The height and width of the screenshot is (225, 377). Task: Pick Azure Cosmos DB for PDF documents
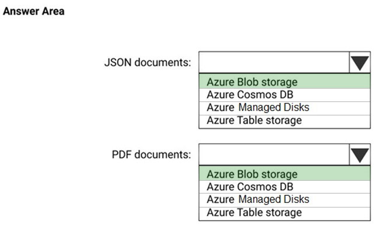pos(284,187)
